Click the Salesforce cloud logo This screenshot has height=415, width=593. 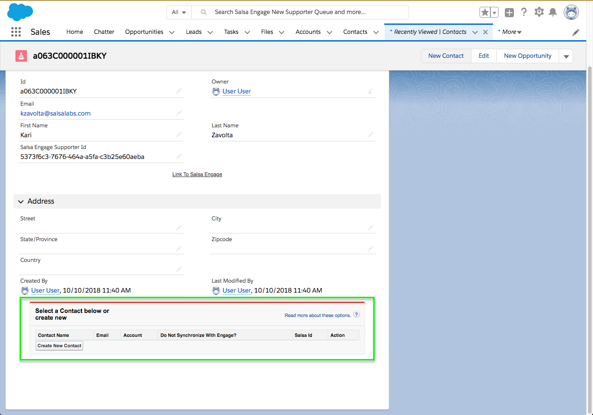20,12
